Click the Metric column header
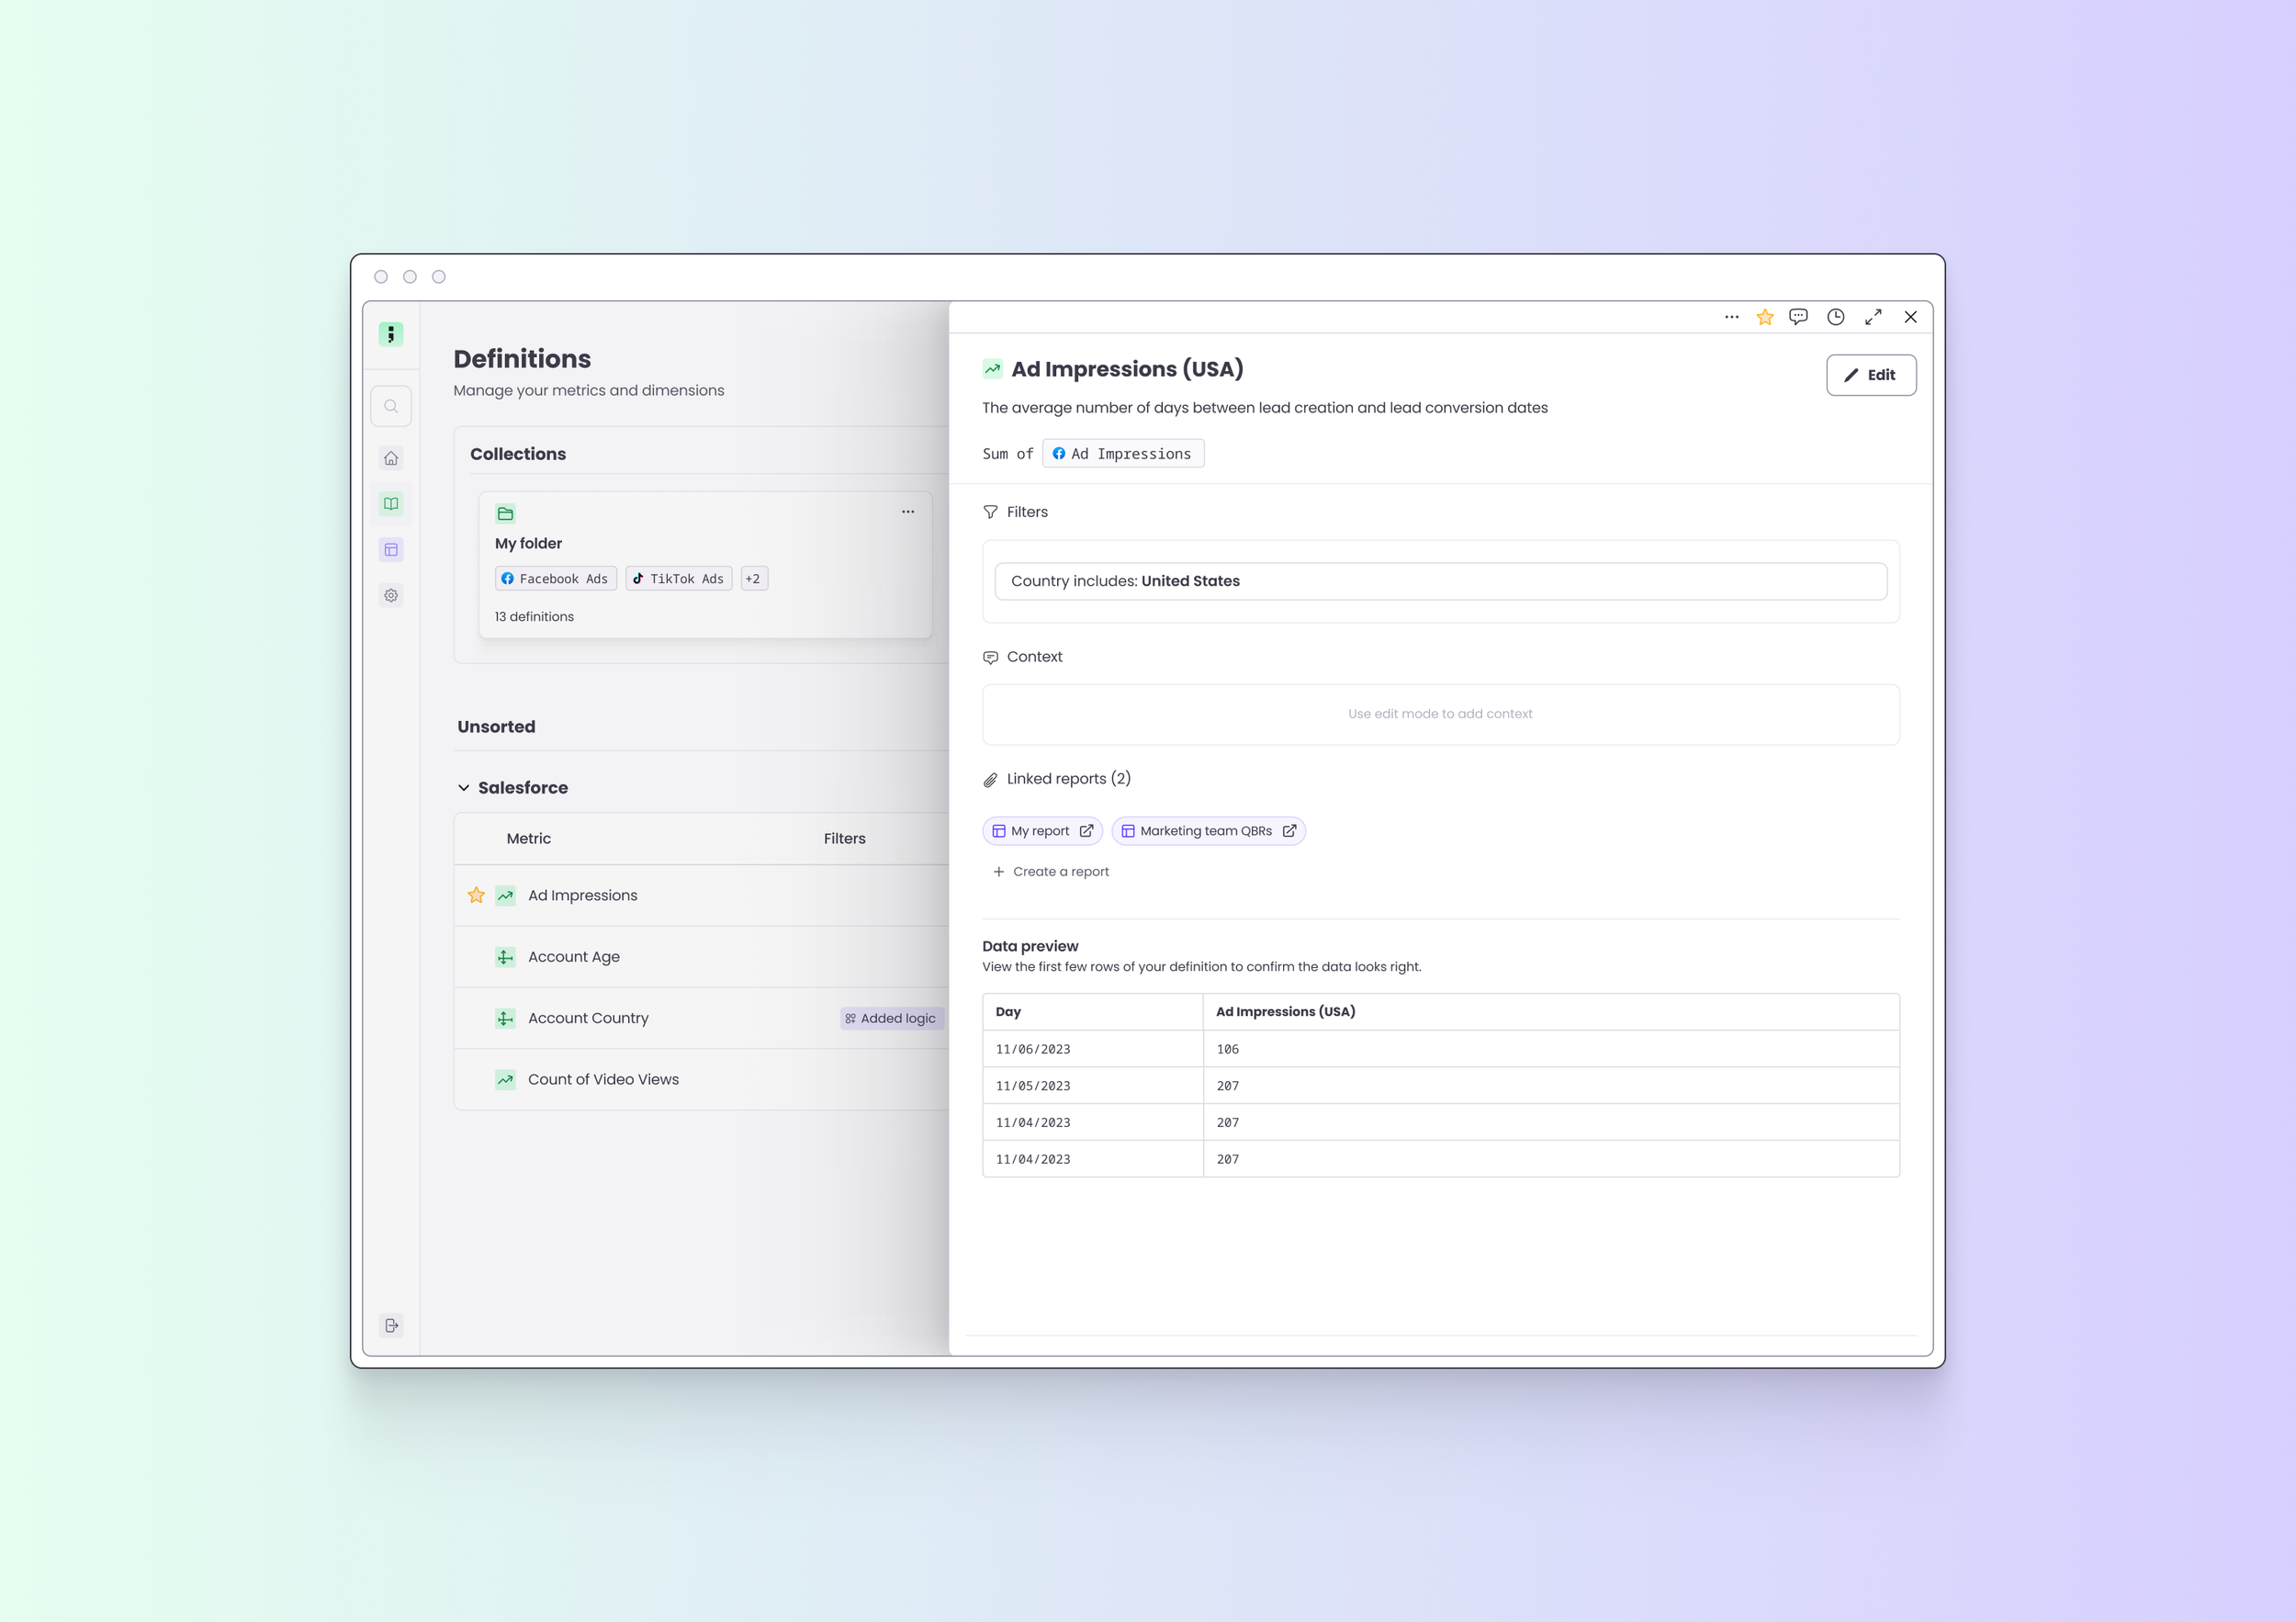The height and width of the screenshot is (1622, 2296). (x=528, y=839)
